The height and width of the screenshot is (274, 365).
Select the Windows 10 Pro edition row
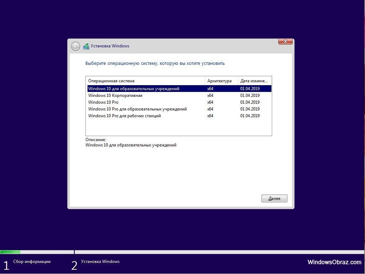click(179, 102)
